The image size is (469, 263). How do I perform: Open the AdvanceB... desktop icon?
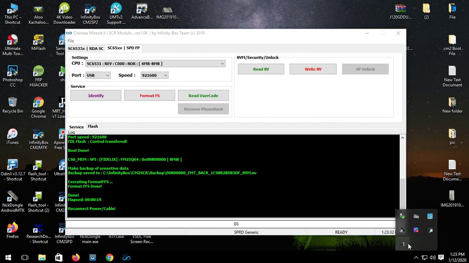[142, 12]
